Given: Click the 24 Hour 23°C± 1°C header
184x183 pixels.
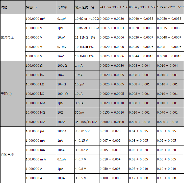Looking at the screenshot, I should tap(114, 7).
